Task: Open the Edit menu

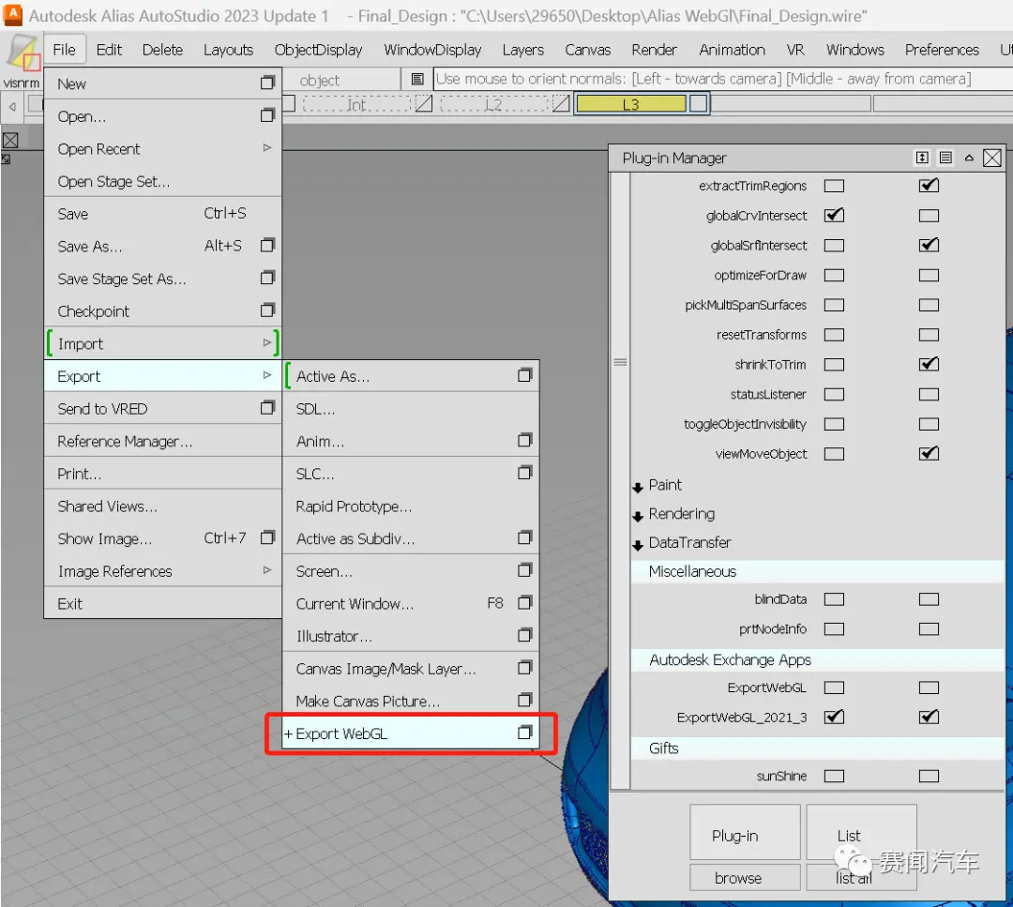Action: [109, 50]
